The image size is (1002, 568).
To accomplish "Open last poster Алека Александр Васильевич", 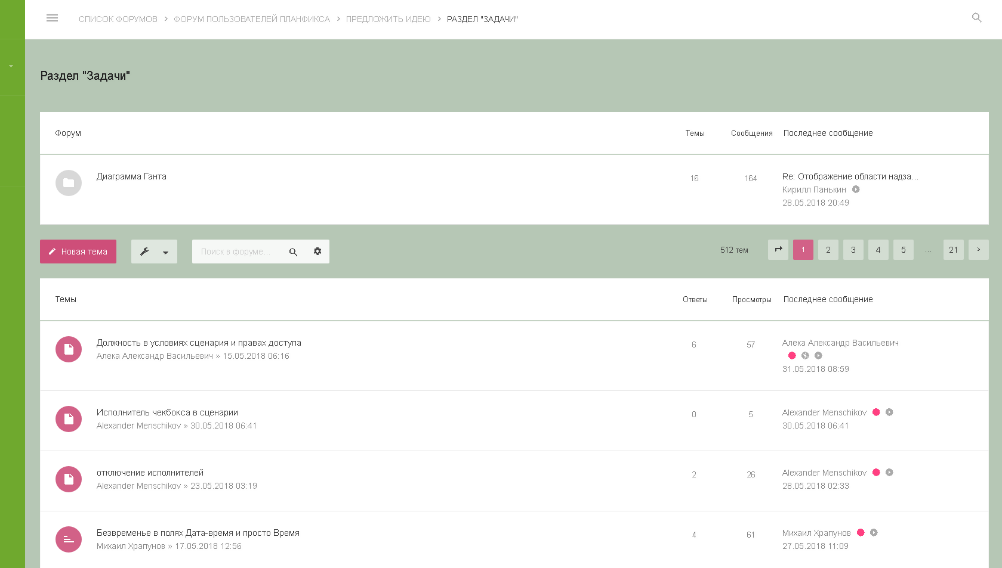I will pos(840,343).
